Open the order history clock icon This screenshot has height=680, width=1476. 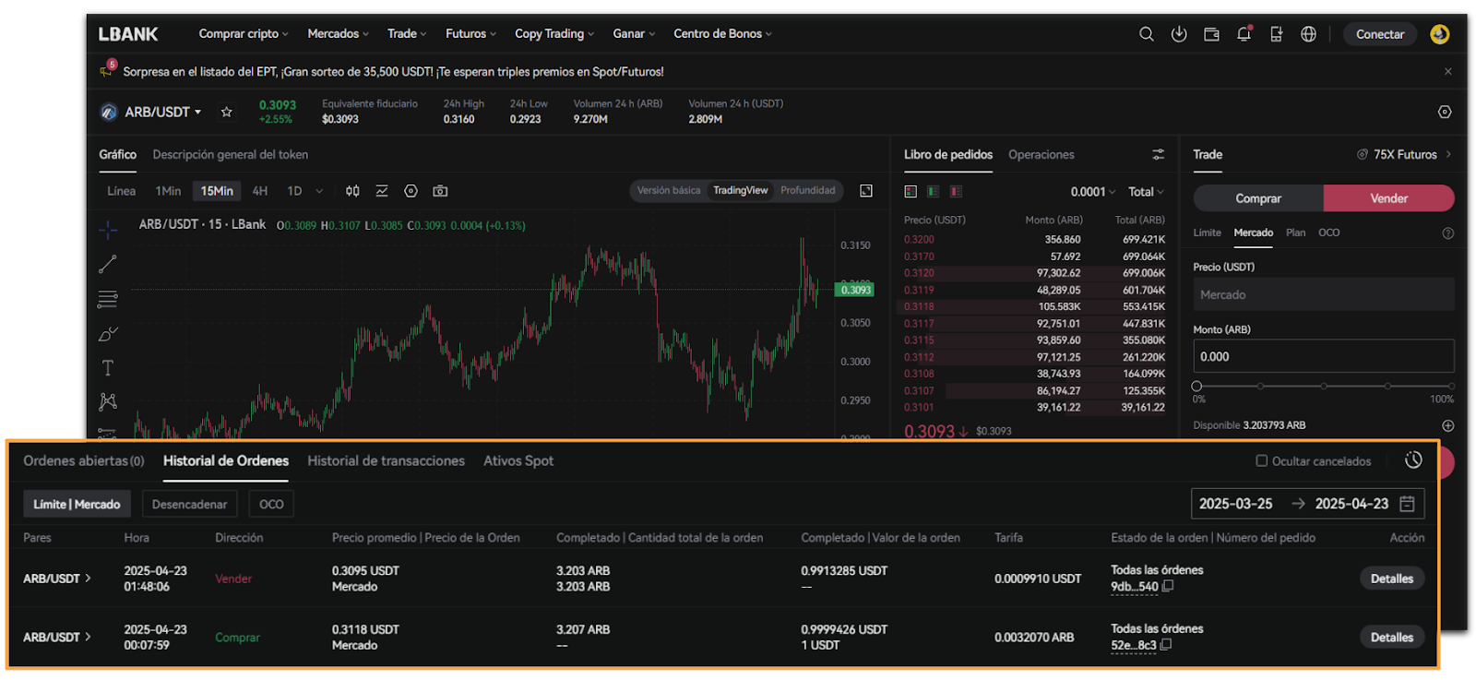click(x=1413, y=459)
